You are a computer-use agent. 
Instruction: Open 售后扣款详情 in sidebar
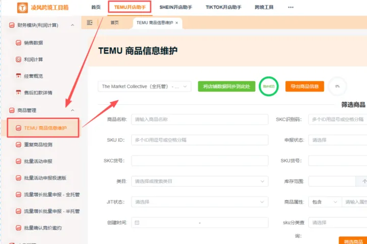pos(38,93)
